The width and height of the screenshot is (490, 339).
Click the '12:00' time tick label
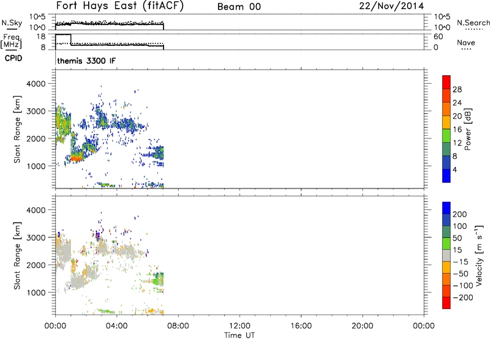(239, 326)
